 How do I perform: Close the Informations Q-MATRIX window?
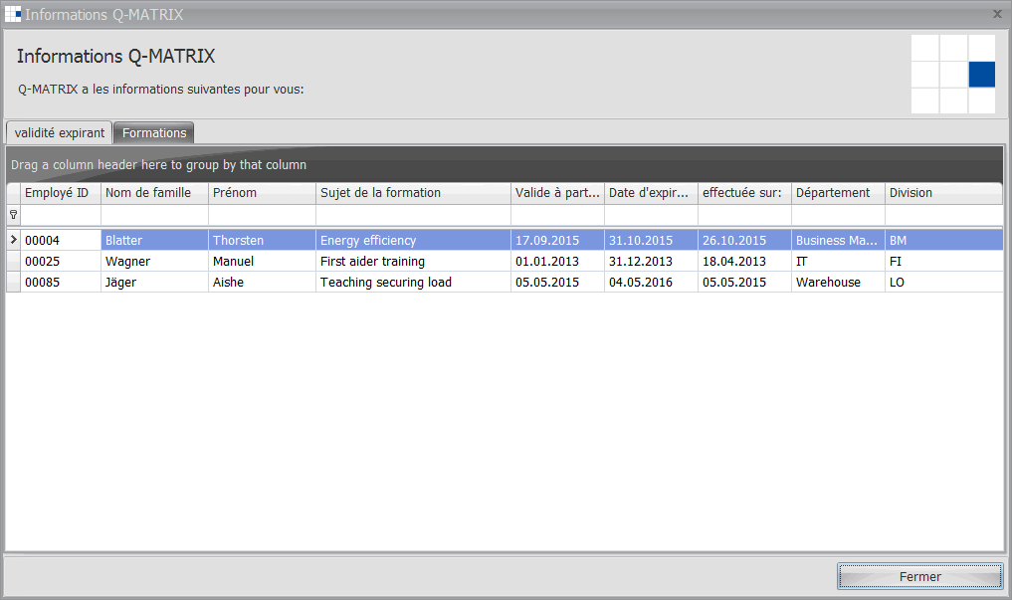click(997, 14)
